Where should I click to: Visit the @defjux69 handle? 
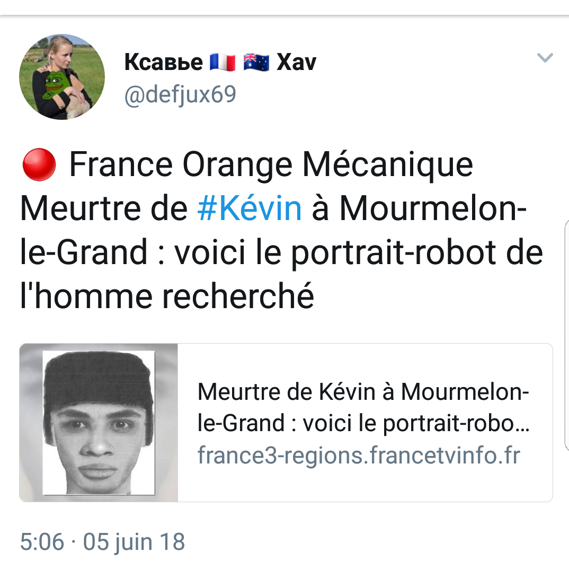(x=180, y=95)
